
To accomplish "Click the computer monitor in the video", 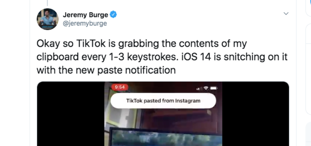I will (166, 137).
